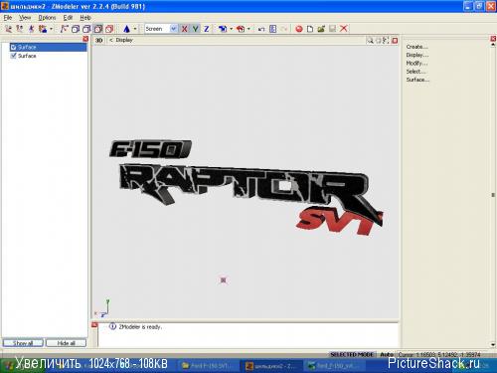Image resolution: width=497 pixels, height=373 pixels.
Task: Create a new file via blank page icon
Action: [x=310, y=29]
